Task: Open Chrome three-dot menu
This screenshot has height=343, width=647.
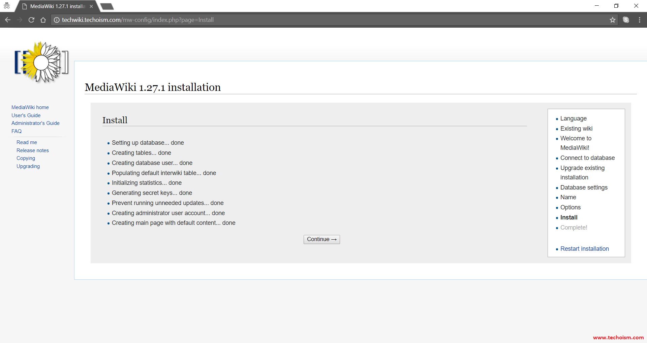Action: 639,20
